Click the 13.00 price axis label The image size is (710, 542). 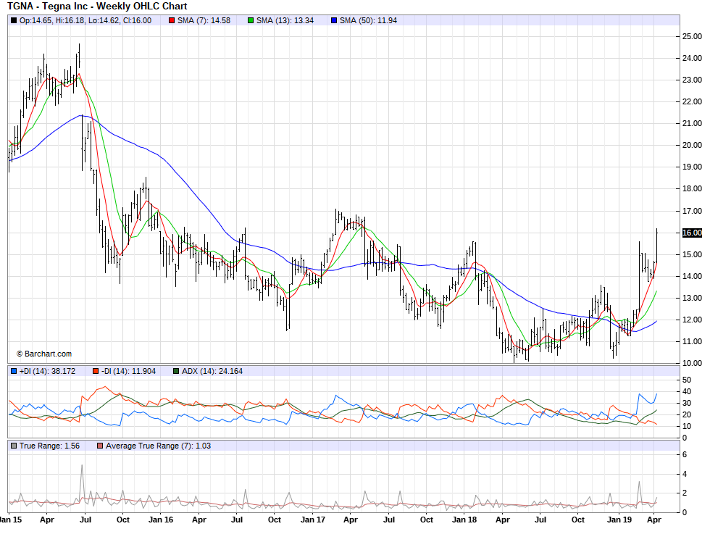692,298
